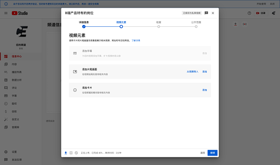Click the 已保存为私享视频 status badge
The height and width of the screenshot is (165, 280).
[x=191, y=13]
